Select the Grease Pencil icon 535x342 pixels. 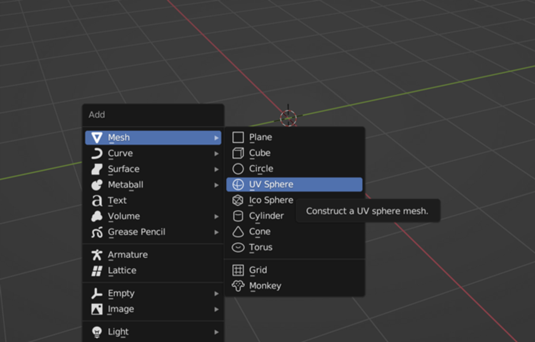point(97,232)
